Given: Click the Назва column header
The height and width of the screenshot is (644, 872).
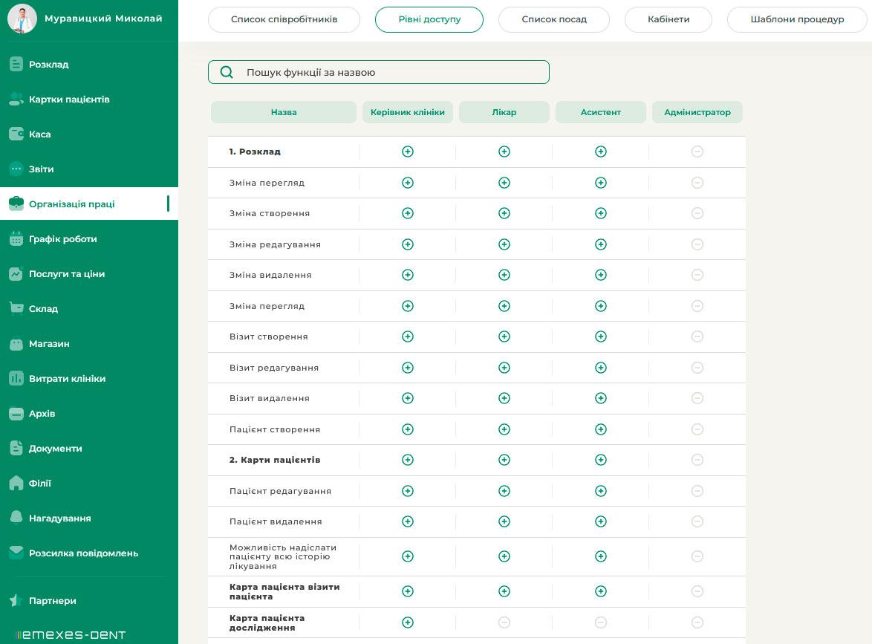Looking at the screenshot, I should 284,112.
